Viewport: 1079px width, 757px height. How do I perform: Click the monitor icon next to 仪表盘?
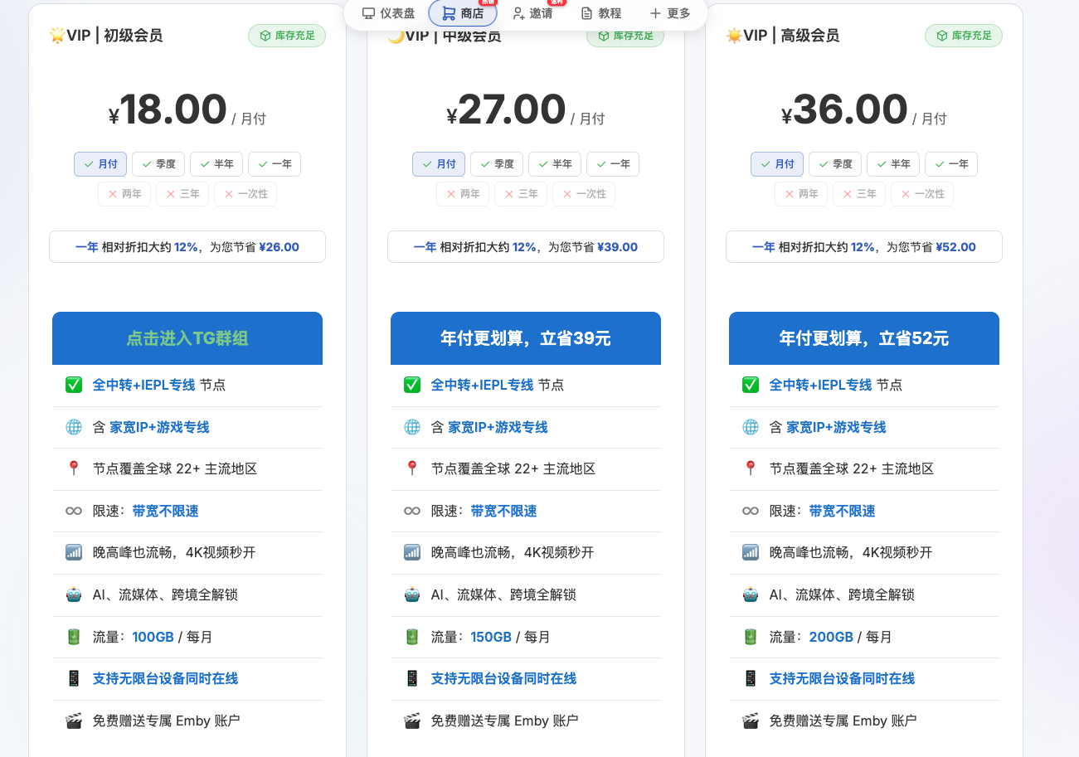(x=368, y=13)
